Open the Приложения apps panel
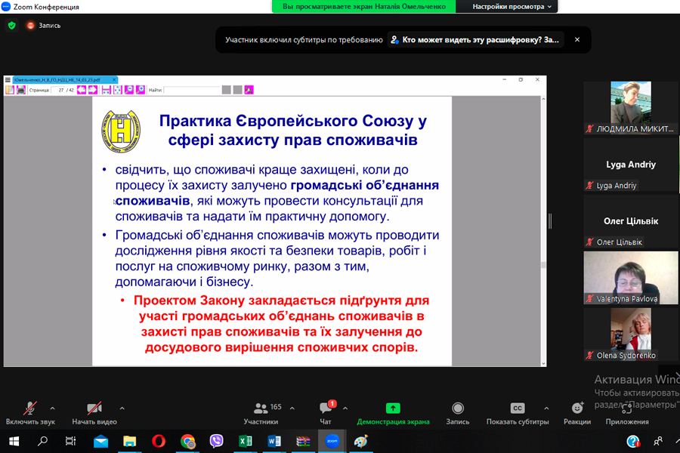This screenshot has width=680, height=453. (627, 414)
